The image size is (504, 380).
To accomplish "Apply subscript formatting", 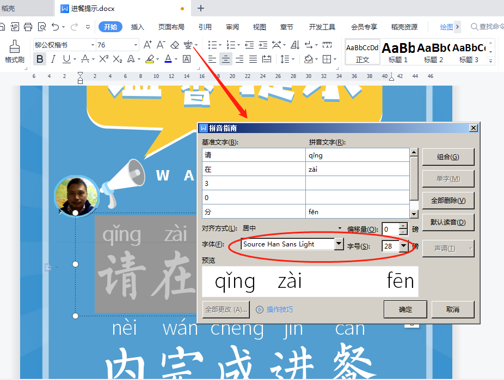I will (x=118, y=59).
